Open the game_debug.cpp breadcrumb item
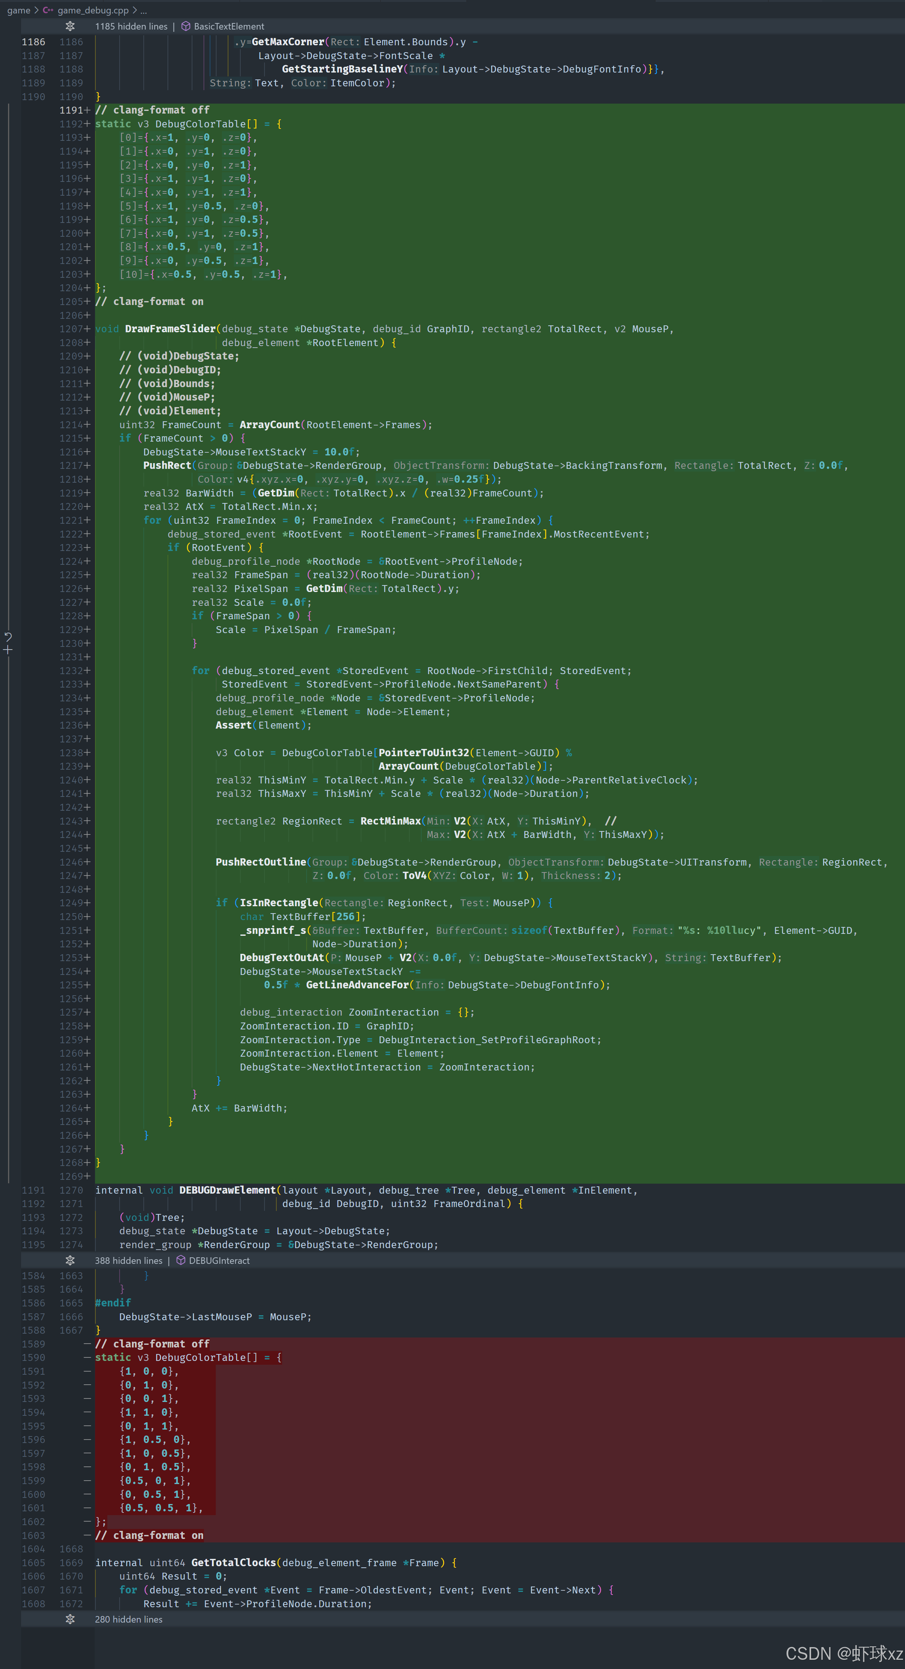This screenshot has height=1669, width=905. pos(93,10)
